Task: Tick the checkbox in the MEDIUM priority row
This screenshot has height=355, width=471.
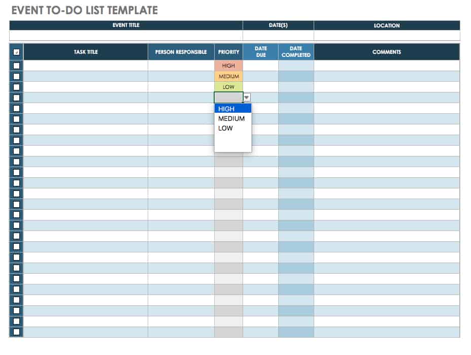Action: click(x=17, y=76)
